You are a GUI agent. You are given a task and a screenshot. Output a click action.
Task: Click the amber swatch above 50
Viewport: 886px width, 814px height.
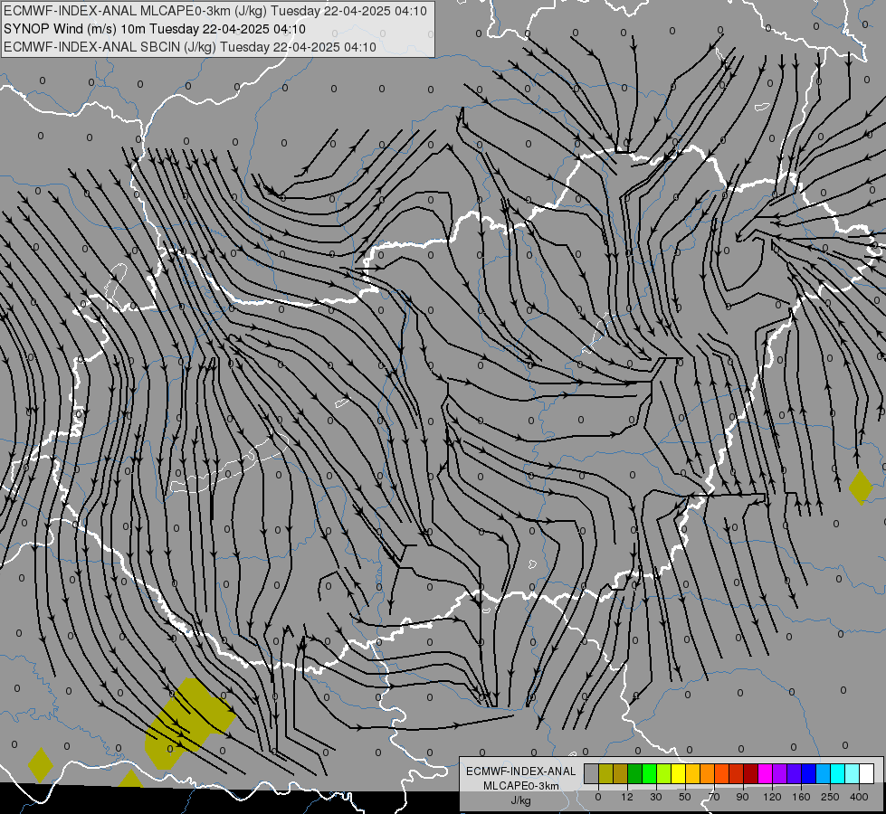693,773
